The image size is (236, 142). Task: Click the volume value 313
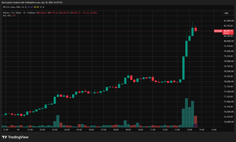[14, 16]
